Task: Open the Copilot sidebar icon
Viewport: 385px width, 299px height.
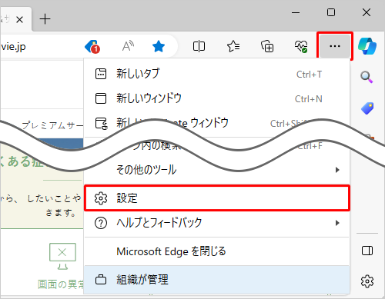Action: pyautogui.click(x=367, y=46)
